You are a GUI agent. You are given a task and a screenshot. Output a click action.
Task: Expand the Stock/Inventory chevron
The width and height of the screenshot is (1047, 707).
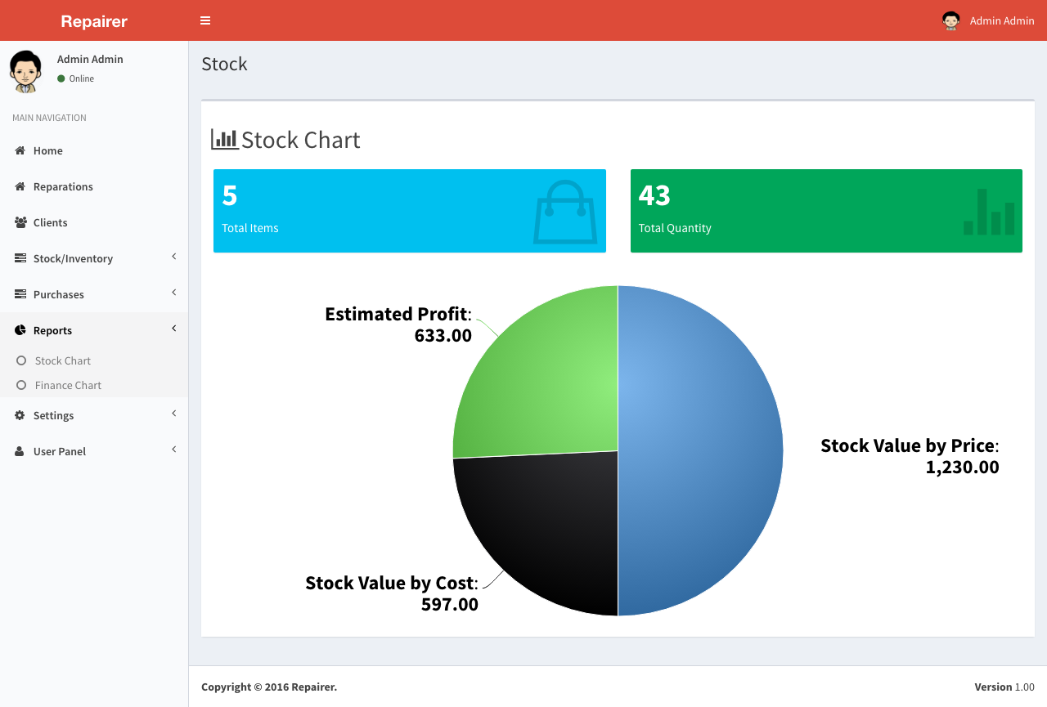click(173, 257)
